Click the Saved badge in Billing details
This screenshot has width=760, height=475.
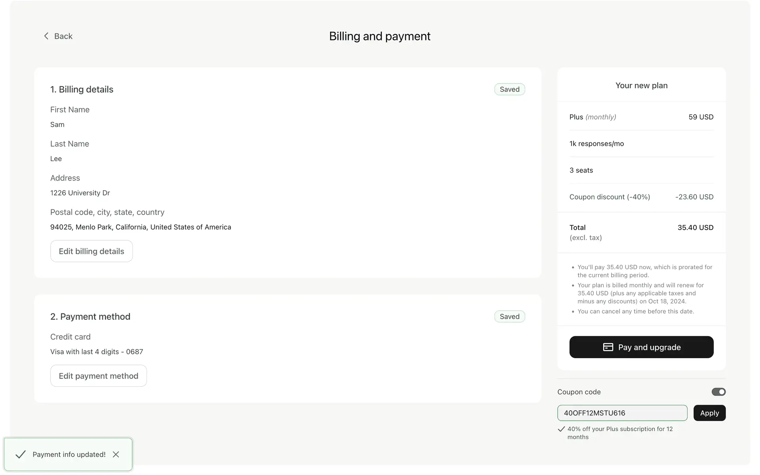[509, 89]
